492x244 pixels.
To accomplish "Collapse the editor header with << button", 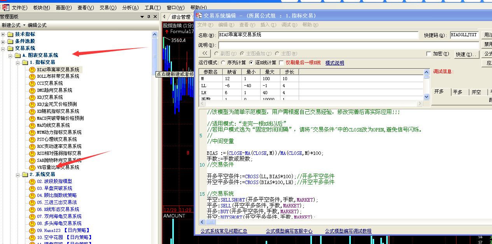I will (205, 54).
